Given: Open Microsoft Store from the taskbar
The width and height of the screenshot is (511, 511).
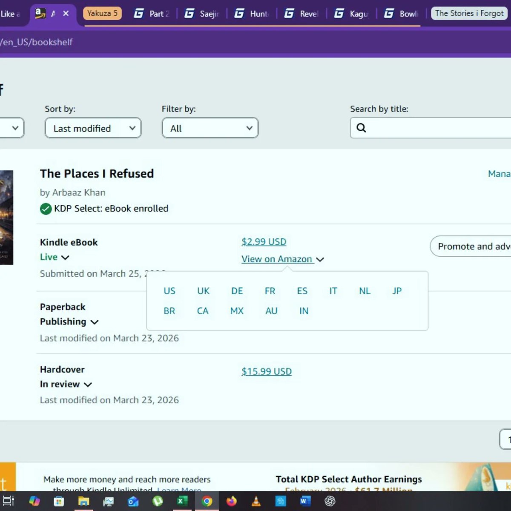Looking at the screenshot, I should pyautogui.click(x=59, y=501).
